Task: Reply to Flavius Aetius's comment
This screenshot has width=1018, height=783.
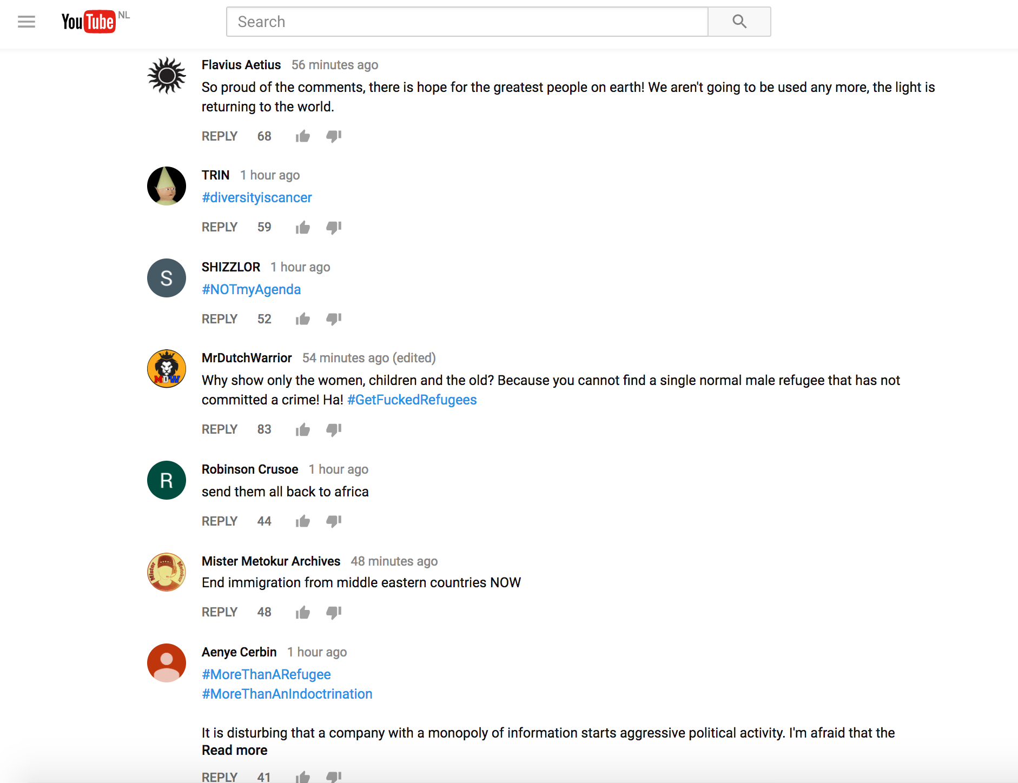Action: [x=219, y=136]
